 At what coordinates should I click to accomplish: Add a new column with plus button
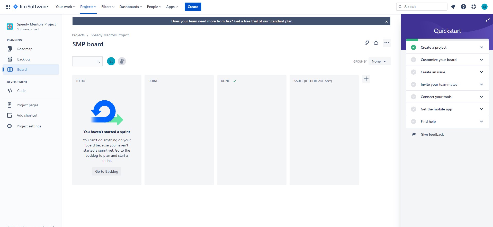(366, 79)
